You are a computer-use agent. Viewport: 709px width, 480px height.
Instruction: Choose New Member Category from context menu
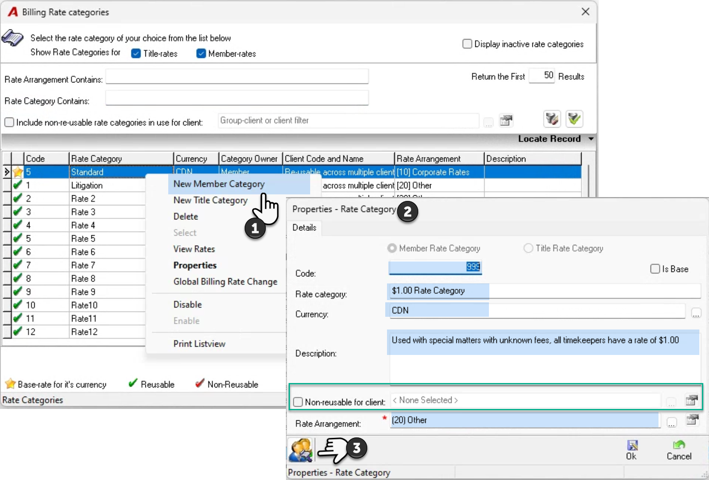(x=219, y=184)
